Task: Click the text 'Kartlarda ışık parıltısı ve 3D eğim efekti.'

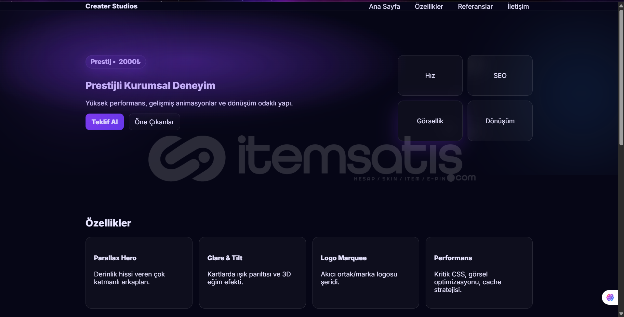Action: coord(249,278)
